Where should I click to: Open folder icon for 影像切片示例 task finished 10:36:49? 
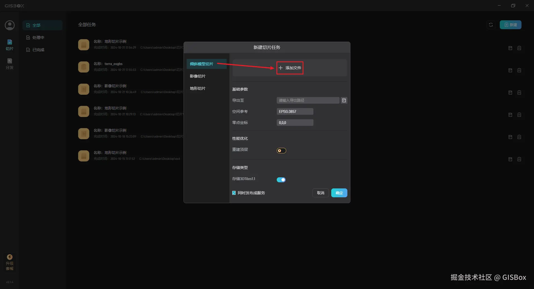coord(510,93)
